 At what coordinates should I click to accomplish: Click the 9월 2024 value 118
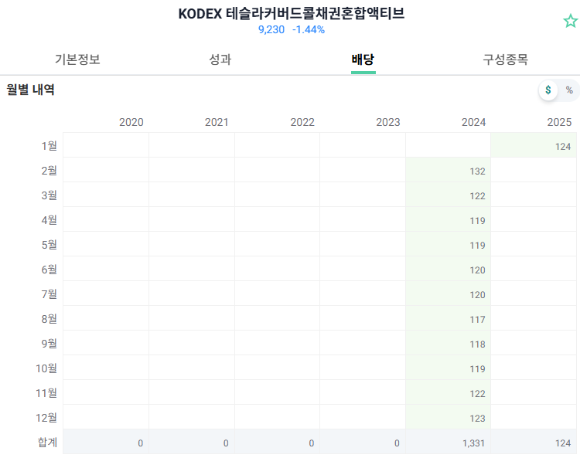coord(478,344)
